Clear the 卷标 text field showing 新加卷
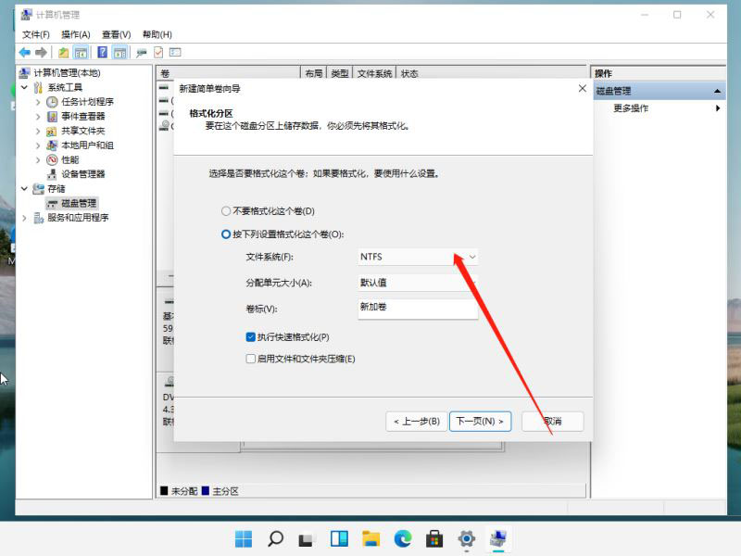Viewport: 741px width, 556px height. pyautogui.click(x=417, y=308)
